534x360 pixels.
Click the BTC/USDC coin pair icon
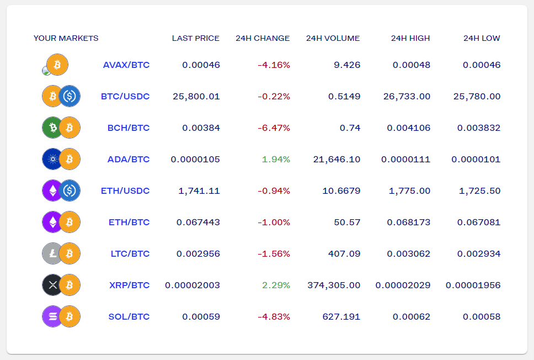(61, 96)
